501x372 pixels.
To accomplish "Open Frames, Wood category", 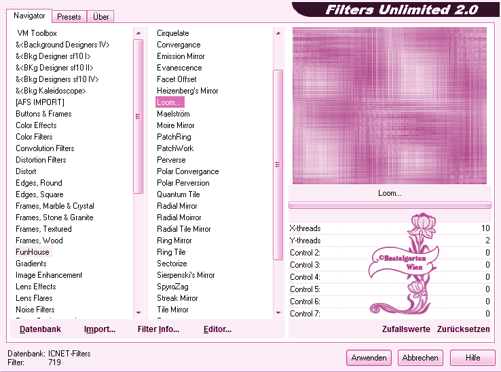I will coord(39,241).
